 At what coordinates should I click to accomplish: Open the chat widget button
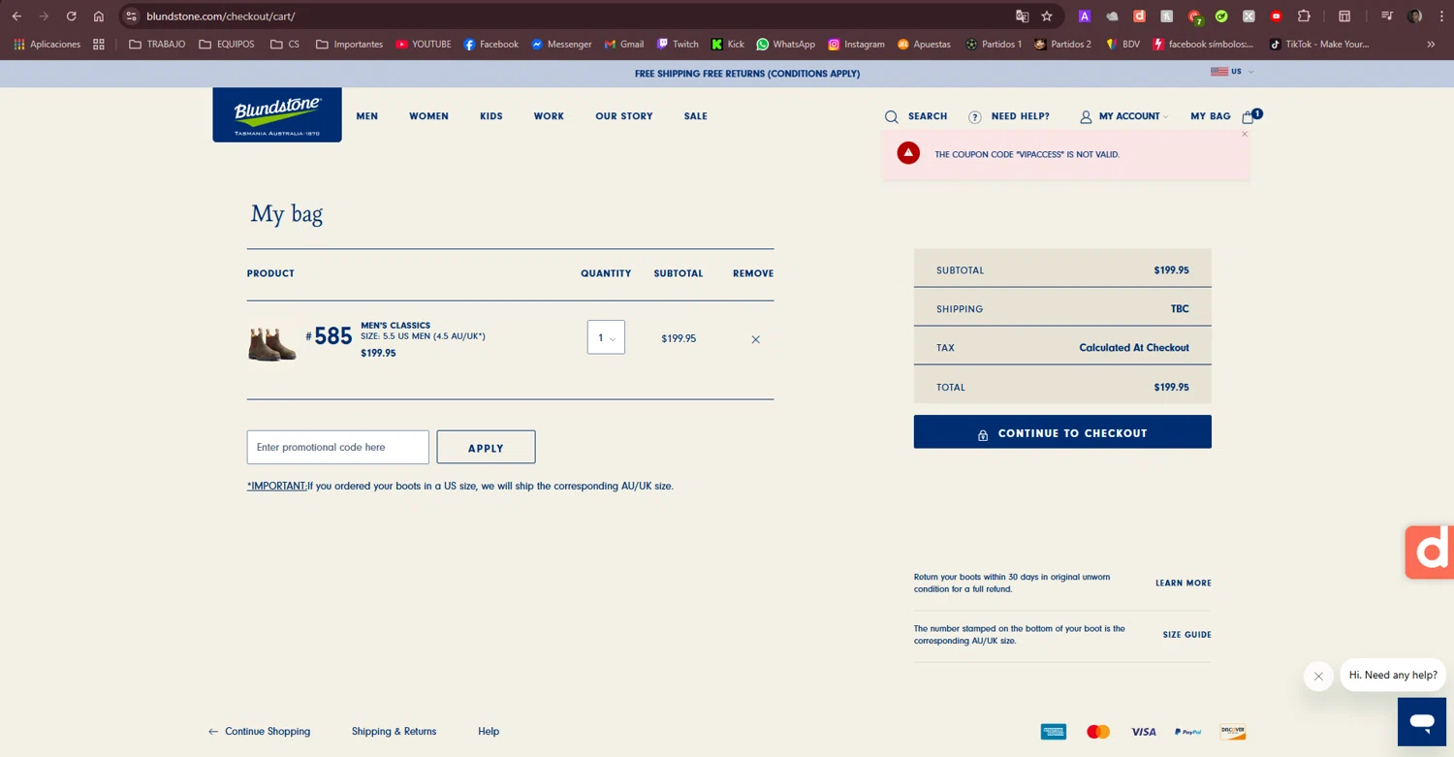1422,721
